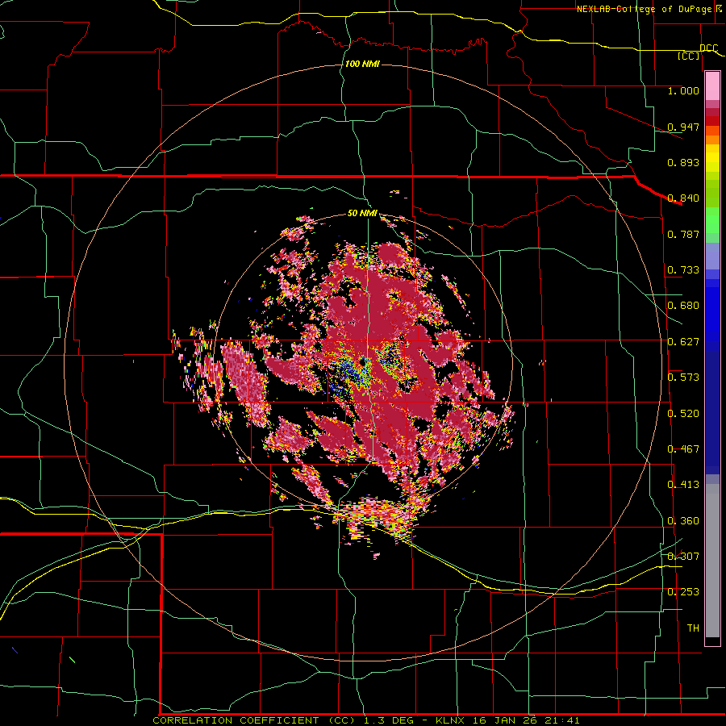Select the 0.520 scale value
This screenshot has height=726, width=726.
click(x=683, y=414)
